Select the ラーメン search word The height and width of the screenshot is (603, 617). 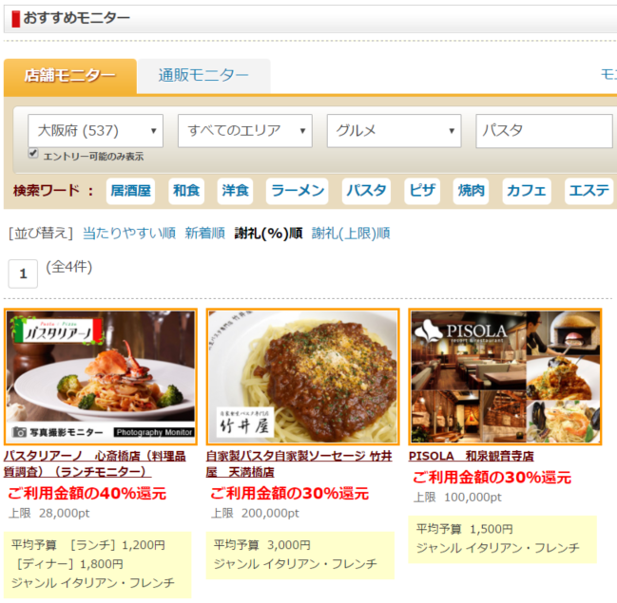297,191
